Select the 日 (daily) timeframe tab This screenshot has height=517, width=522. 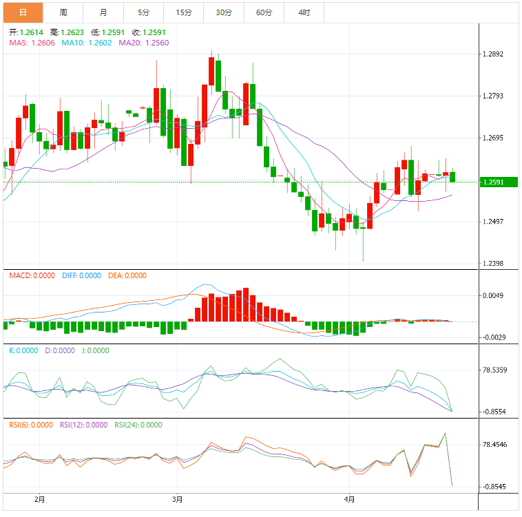(x=23, y=12)
